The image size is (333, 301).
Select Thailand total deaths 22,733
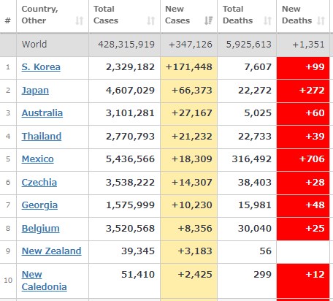point(255,137)
